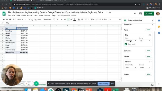Open the horizontal align dropdown
The width and height of the screenshot is (162, 91).
click(92, 19)
